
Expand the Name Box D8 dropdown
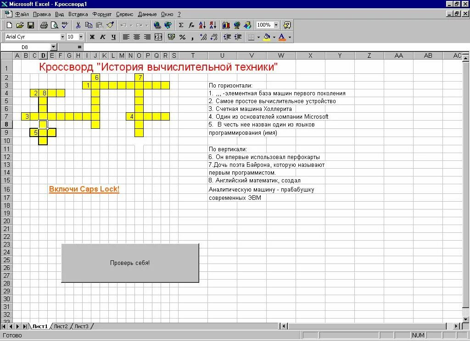[x=53, y=47]
